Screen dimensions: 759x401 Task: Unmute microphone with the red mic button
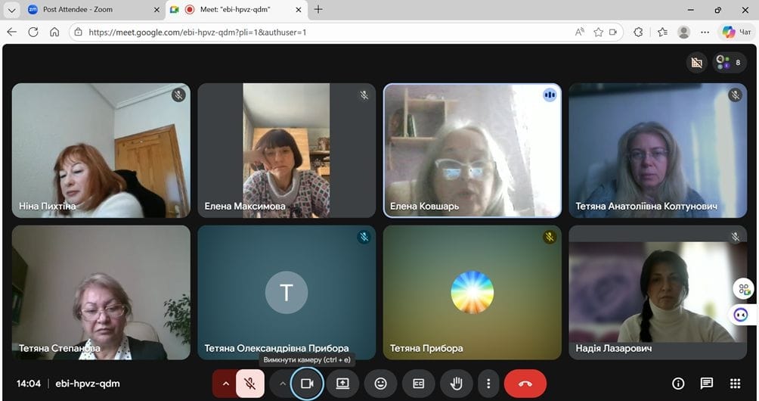[x=249, y=384]
